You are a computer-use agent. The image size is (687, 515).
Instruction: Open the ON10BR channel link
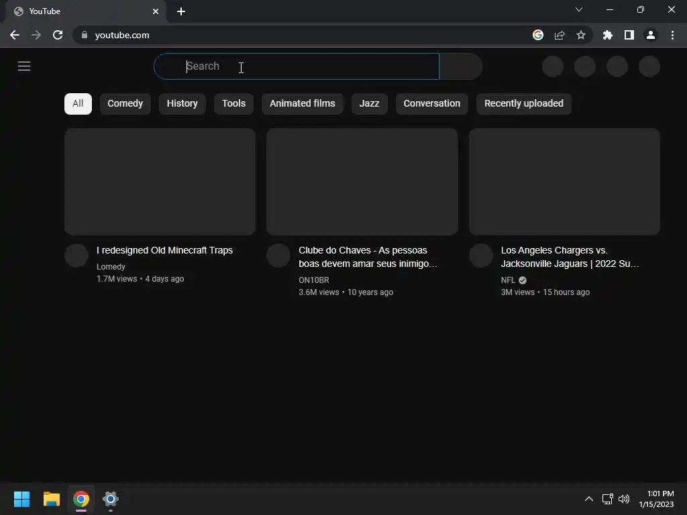pos(314,280)
